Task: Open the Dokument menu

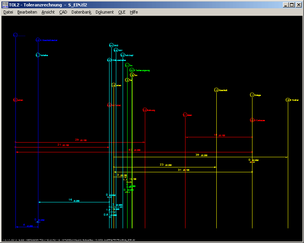Action: coord(105,12)
